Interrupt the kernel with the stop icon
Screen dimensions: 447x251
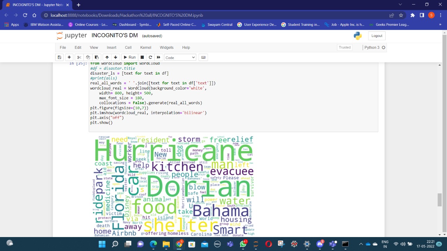pyautogui.click(x=142, y=57)
